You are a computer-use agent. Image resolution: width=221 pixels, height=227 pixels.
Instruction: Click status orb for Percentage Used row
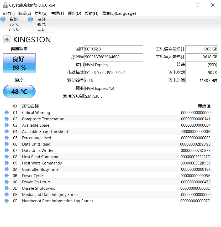coord(7,138)
